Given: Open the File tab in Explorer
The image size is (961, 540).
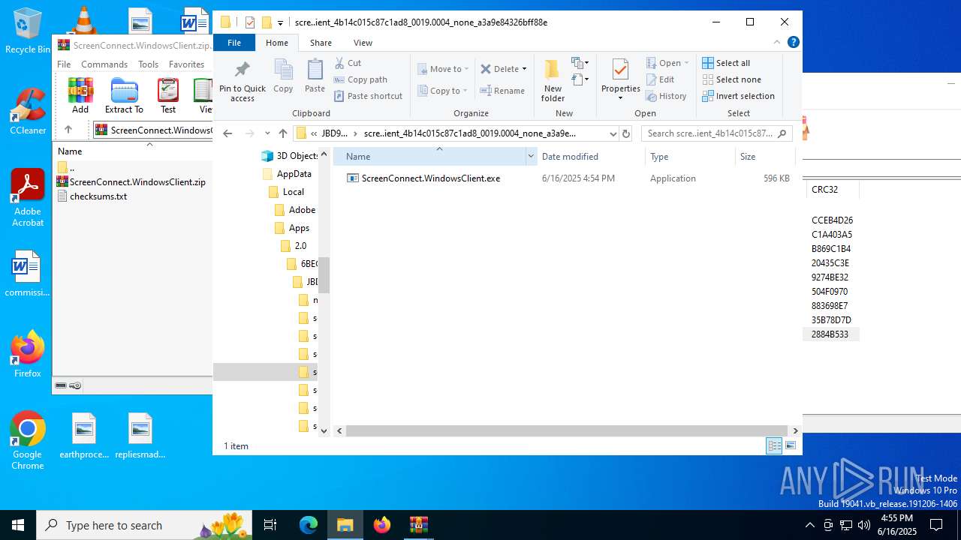Looking at the screenshot, I should point(234,43).
